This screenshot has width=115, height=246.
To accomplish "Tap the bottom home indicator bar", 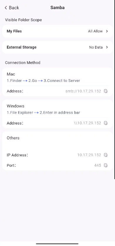I will tap(57, 244).
